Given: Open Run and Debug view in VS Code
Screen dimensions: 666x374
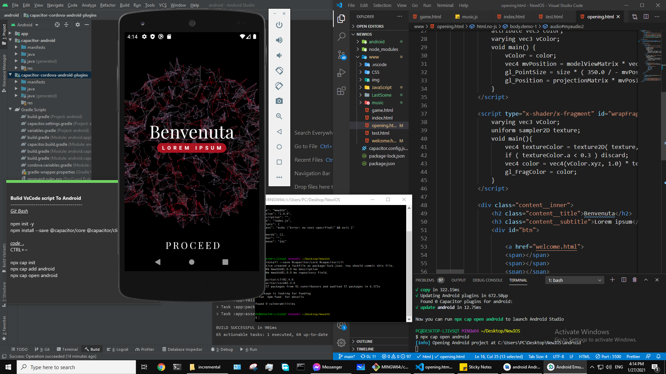Looking at the screenshot, I should click(341, 73).
